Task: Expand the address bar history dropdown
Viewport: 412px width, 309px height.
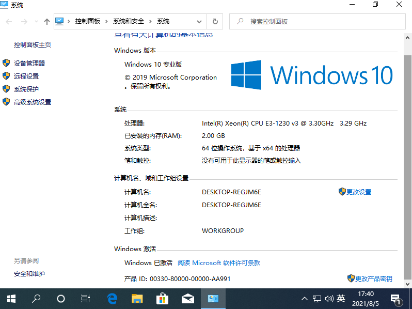Action: point(199,22)
